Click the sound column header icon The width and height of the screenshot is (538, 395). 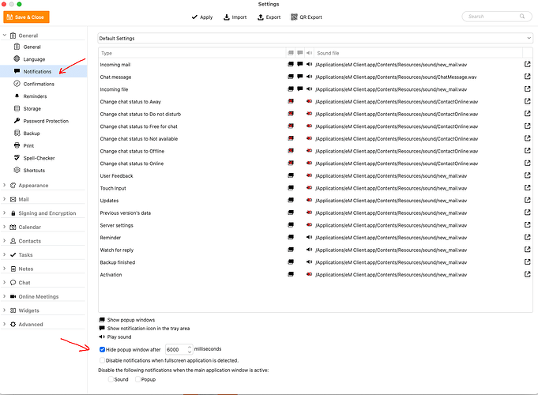(309, 53)
